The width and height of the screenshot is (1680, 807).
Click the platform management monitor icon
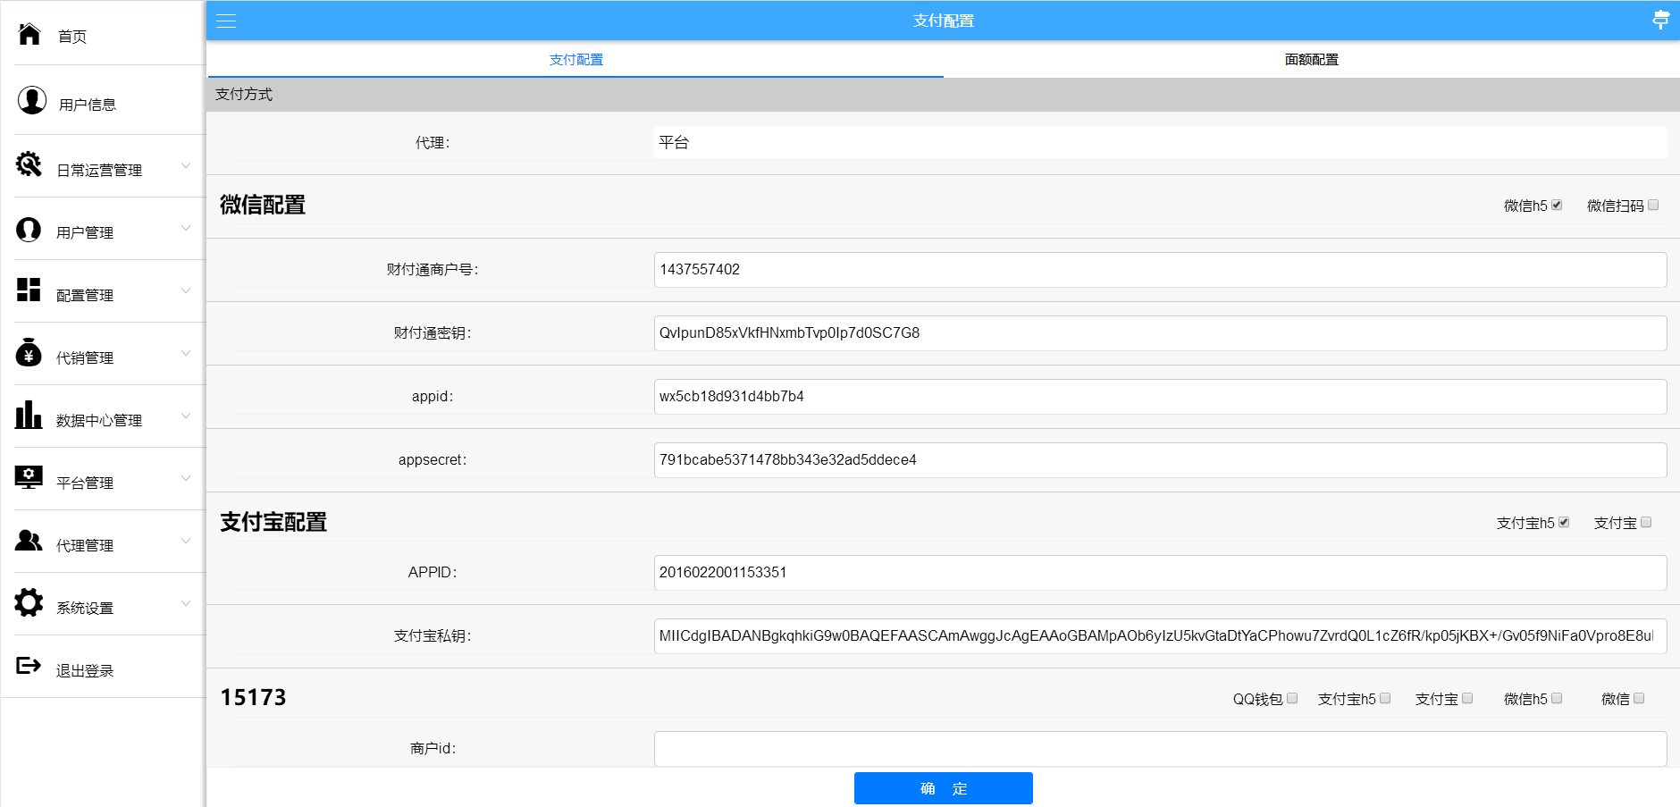[x=29, y=477]
